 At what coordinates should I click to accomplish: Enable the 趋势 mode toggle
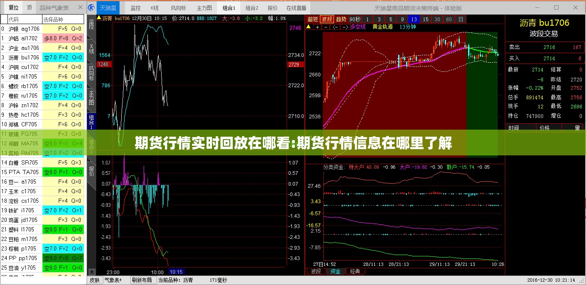(x=341, y=19)
